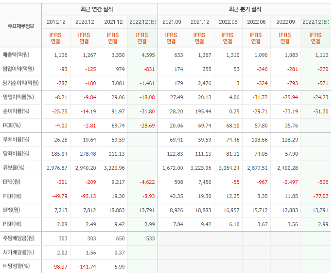Select the operating profit value '-270'
The height and width of the screenshot is (273, 335).
(323, 69)
